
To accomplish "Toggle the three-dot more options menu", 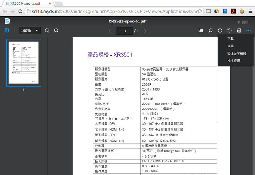I will tap(248, 30).
